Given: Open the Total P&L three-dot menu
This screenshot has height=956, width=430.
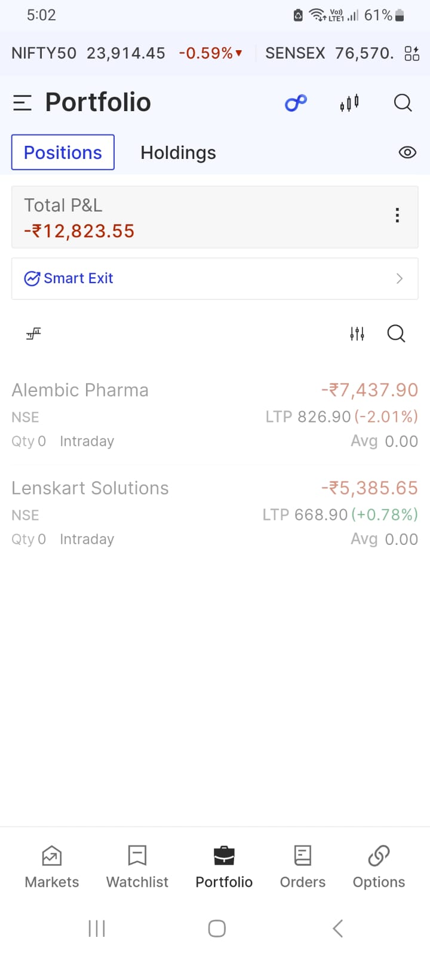Looking at the screenshot, I should (397, 216).
